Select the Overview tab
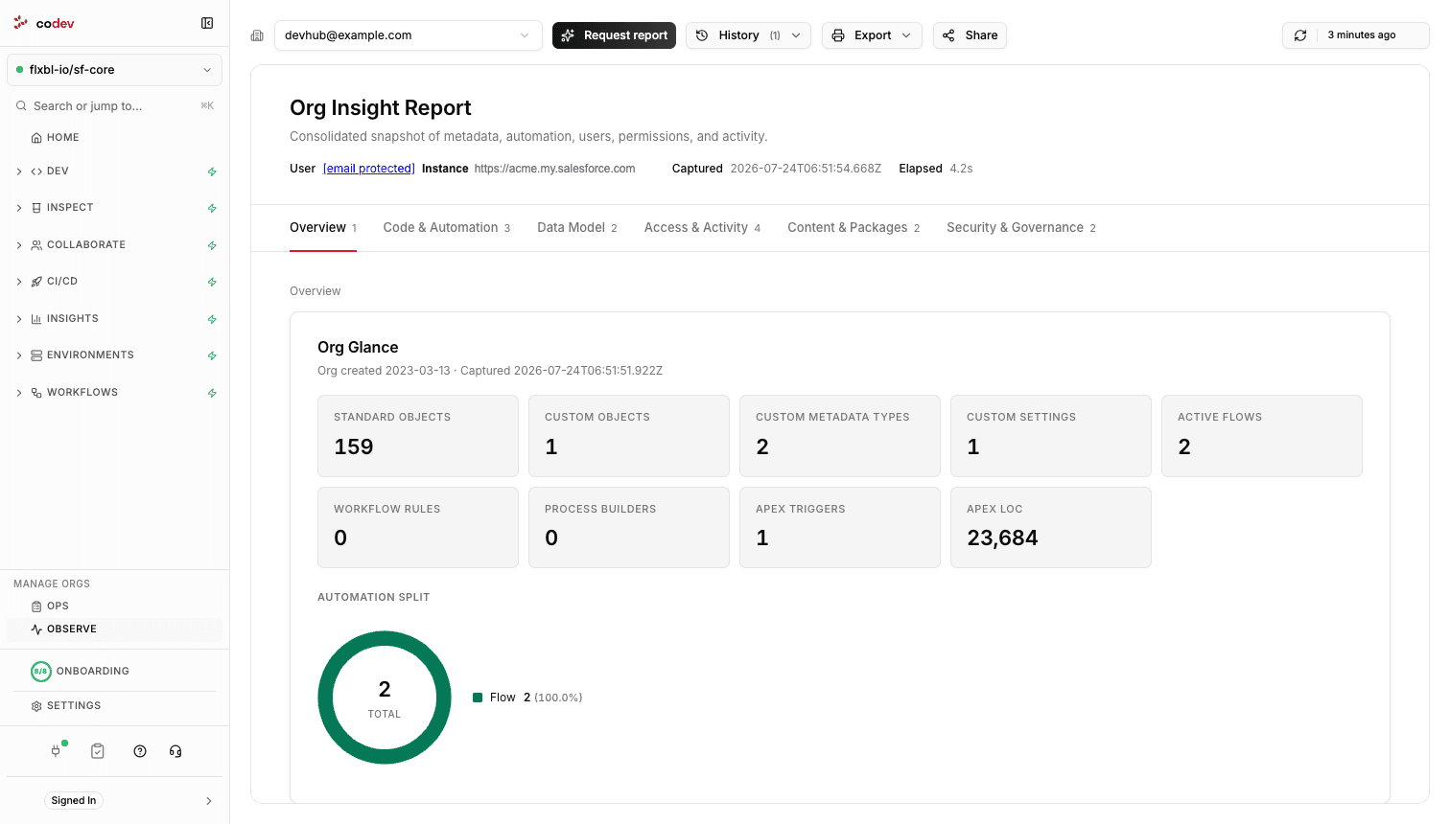This screenshot has width=1450, height=824. [x=323, y=228]
